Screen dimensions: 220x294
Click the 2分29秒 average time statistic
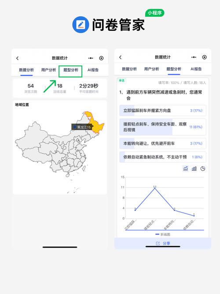pyautogui.click(x=88, y=88)
